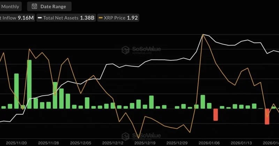The image size is (279, 146).
Task: Click the 2025/11/28 axis date label
Action: click(x=48, y=143)
